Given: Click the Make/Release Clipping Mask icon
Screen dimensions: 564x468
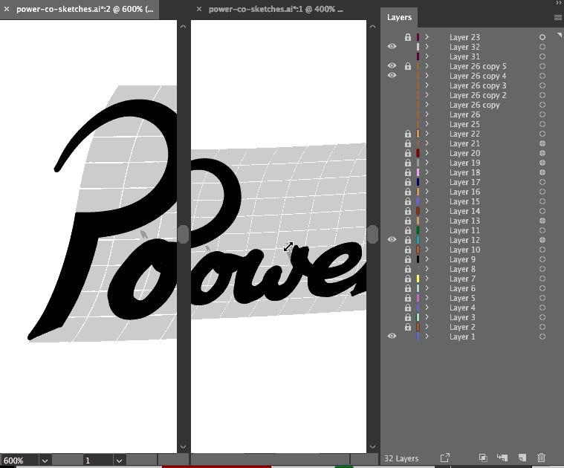Looking at the screenshot, I should (483, 458).
